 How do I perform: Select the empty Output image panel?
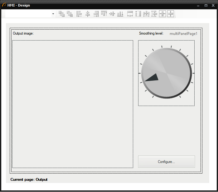point(73,104)
